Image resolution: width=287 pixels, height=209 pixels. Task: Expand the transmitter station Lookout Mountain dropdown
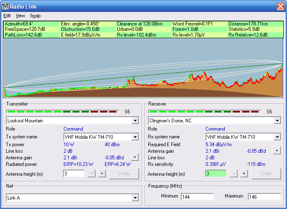135,121
